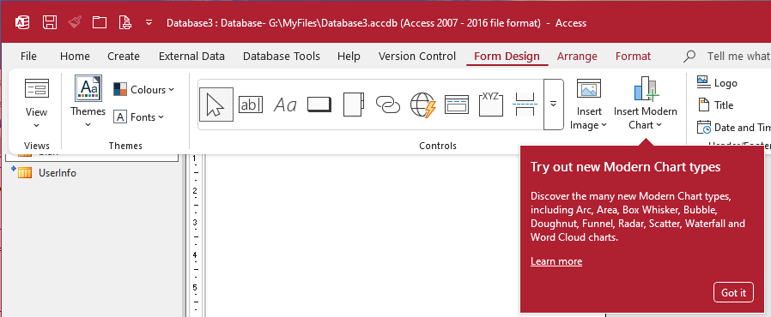Image resolution: width=771 pixels, height=317 pixels.
Task: Select the Option Group (XYZ) control
Action: click(491, 104)
